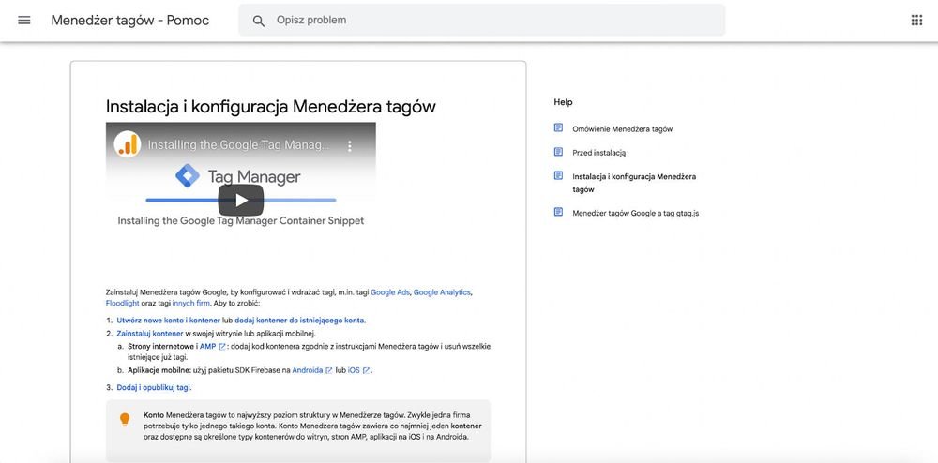Click the article icon beside Omówienie Menedżera tagów
Screen dimensions: 938x463
coord(558,127)
